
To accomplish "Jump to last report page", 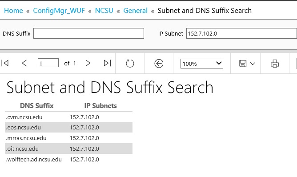I will point(108,63).
